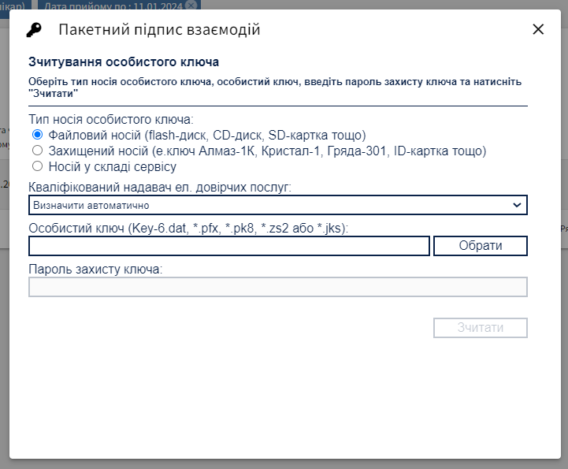Screen dimensions: 568x469
Task: Remove the Дата прийому по filter chip
Action: 191,5
